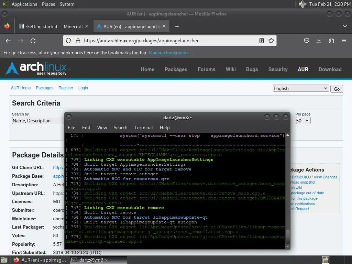Open the Firefox downloads panel

point(319,41)
